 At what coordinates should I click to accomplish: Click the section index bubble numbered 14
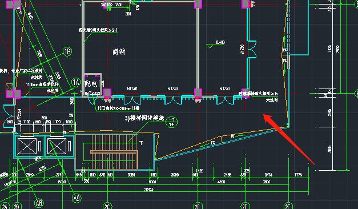click(171, 122)
